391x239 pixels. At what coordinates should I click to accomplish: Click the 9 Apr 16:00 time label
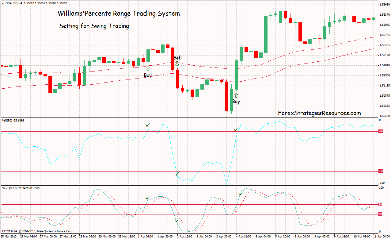point(342,237)
